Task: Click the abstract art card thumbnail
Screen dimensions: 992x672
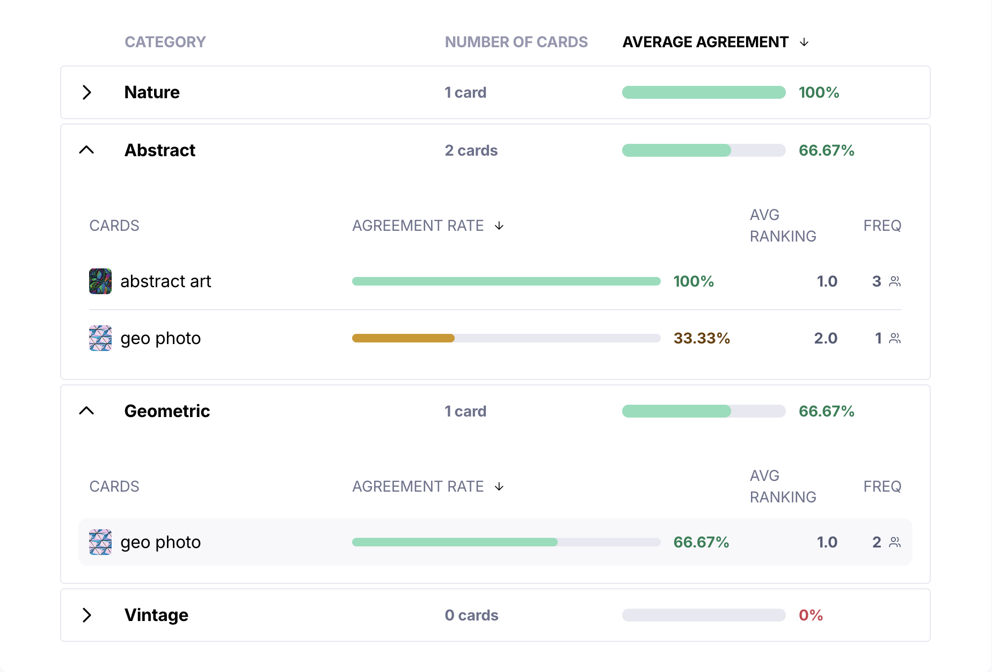Action: [x=100, y=281]
